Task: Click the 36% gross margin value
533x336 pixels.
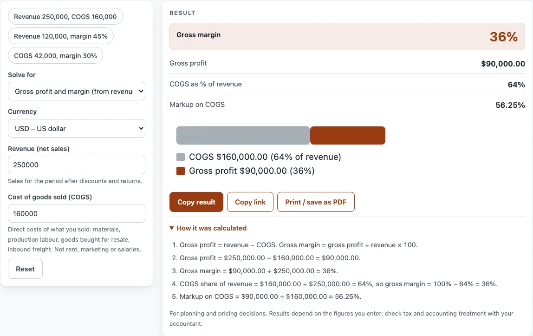Action: [x=503, y=37]
